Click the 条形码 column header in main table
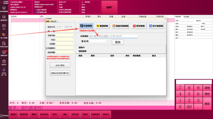The height and width of the screenshot is (119, 213). tap(25, 17)
